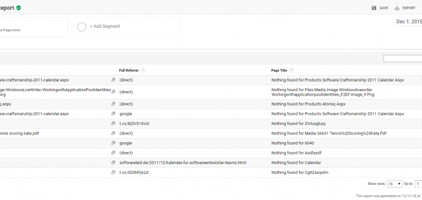The height and width of the screenshot is (200, 422).
Task: Open help icon next to Page Title
Action: pos(291,70)
